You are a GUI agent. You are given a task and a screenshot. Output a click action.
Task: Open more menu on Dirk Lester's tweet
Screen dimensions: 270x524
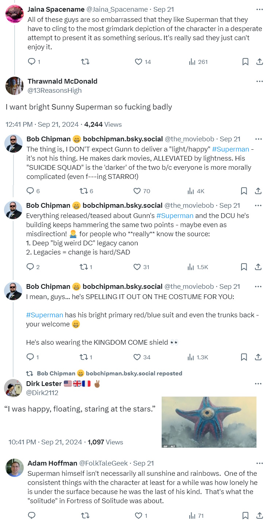tap(258, 384)
